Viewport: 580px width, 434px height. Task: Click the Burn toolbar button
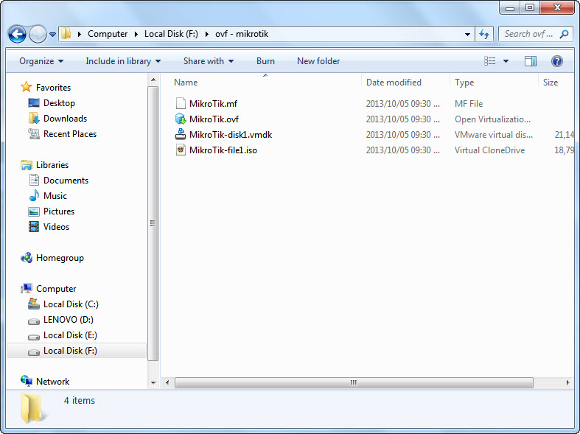point(265,61)
